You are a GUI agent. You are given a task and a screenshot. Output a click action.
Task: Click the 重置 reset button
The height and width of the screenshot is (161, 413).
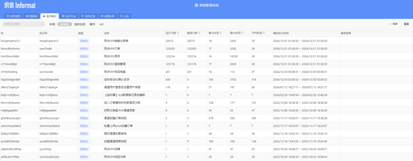[406, 24]
